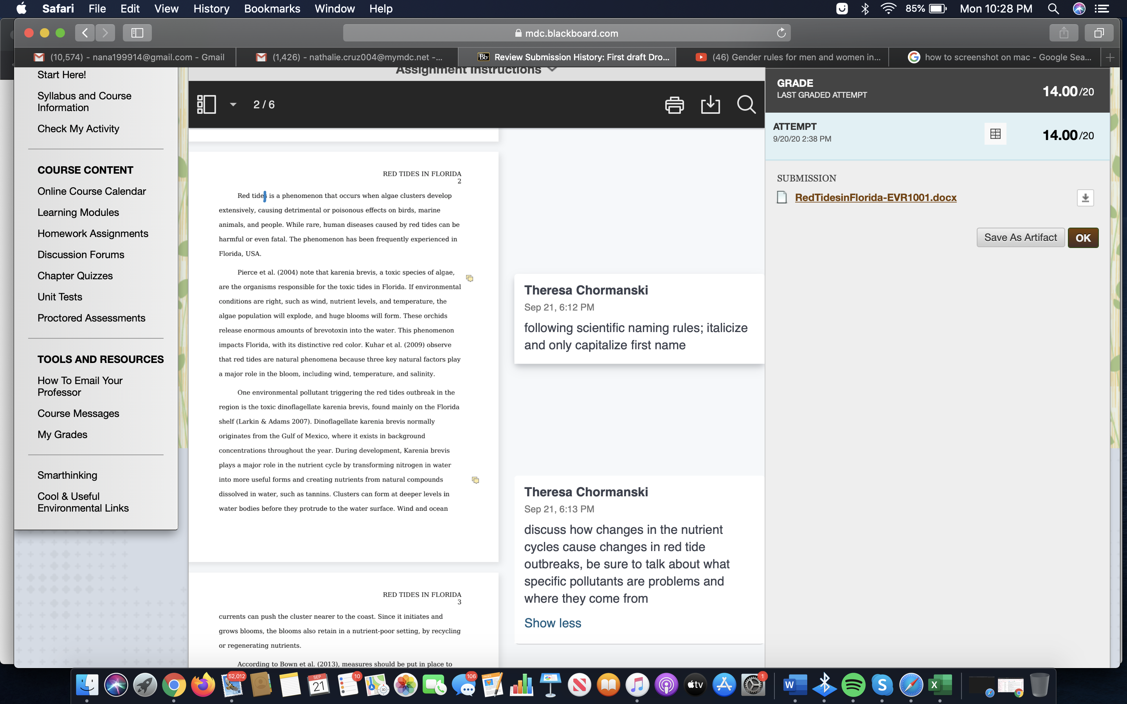Open the karenia brevis comment marker
Screen dimensions: 1127x704
[x=470, y=278]
